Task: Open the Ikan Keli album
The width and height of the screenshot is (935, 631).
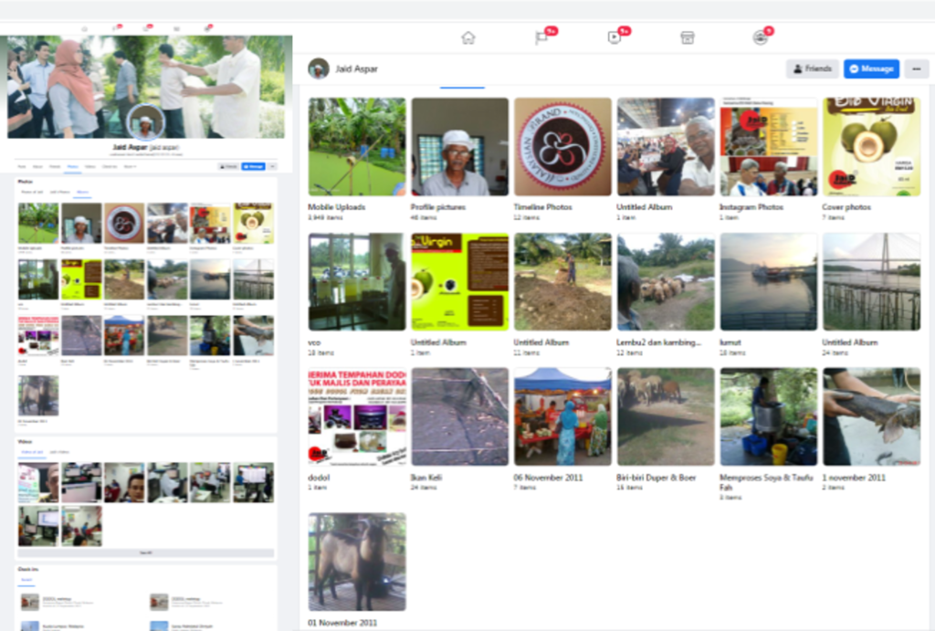Action: [459, 417]
